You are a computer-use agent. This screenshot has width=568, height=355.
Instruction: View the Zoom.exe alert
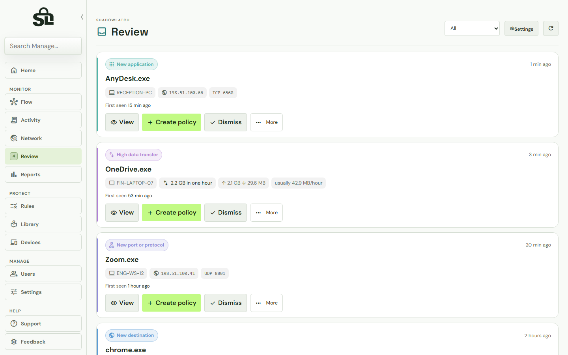[122, 303]
